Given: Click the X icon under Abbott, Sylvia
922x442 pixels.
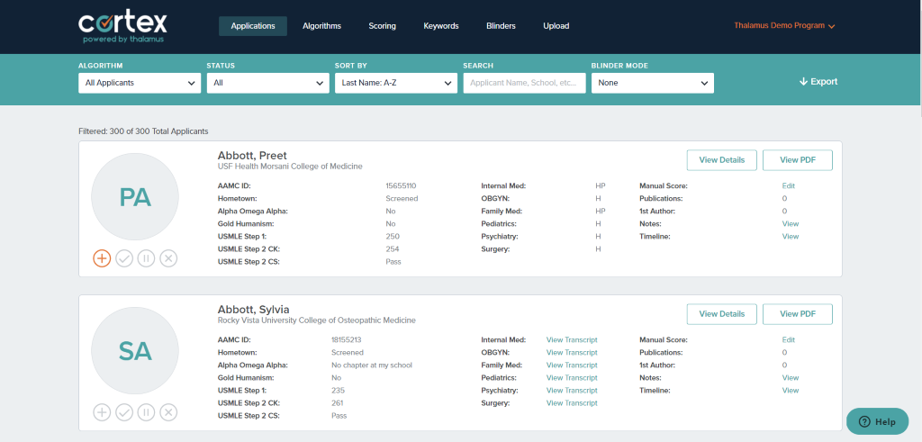Looking at the screenshot, I should point(168,412).
